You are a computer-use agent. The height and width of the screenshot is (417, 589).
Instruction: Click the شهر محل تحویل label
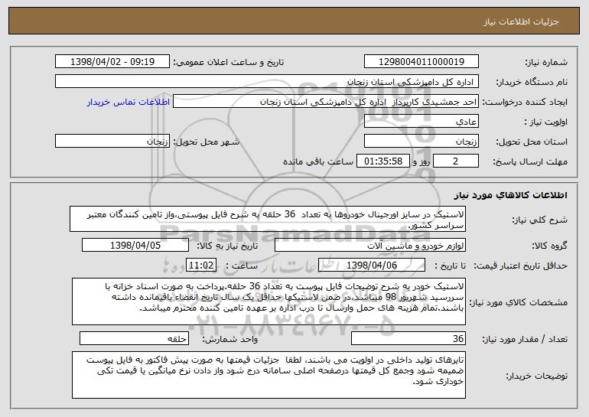206,142
